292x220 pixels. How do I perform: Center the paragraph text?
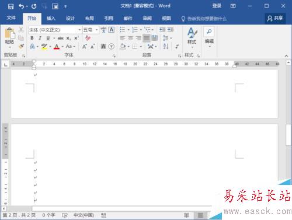(x=130, y=38)
